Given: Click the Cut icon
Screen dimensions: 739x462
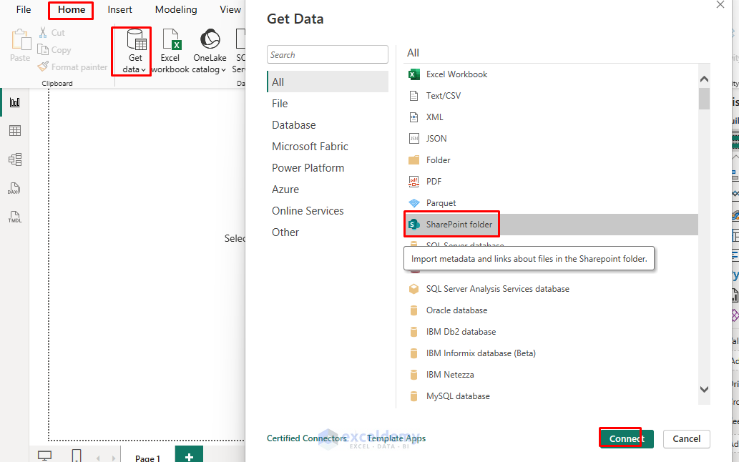Looking at the screenshot, I should [x=44, y=32].
